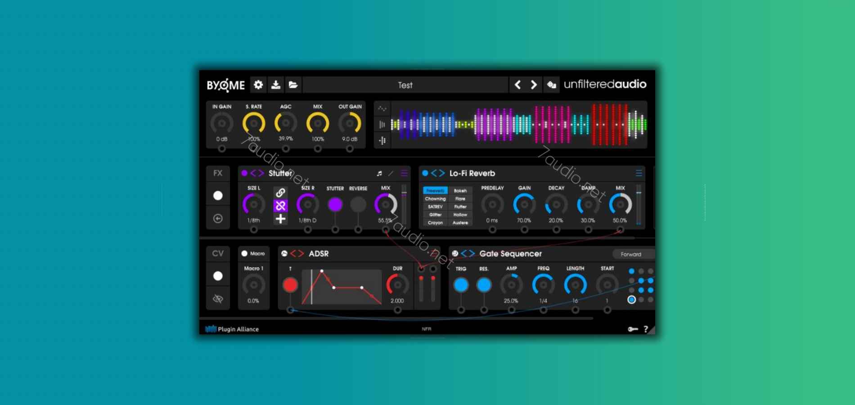Open the preset browser folder icon
Image resolution: width=855 pixels, height=405 pixels.
pos(293,85)
